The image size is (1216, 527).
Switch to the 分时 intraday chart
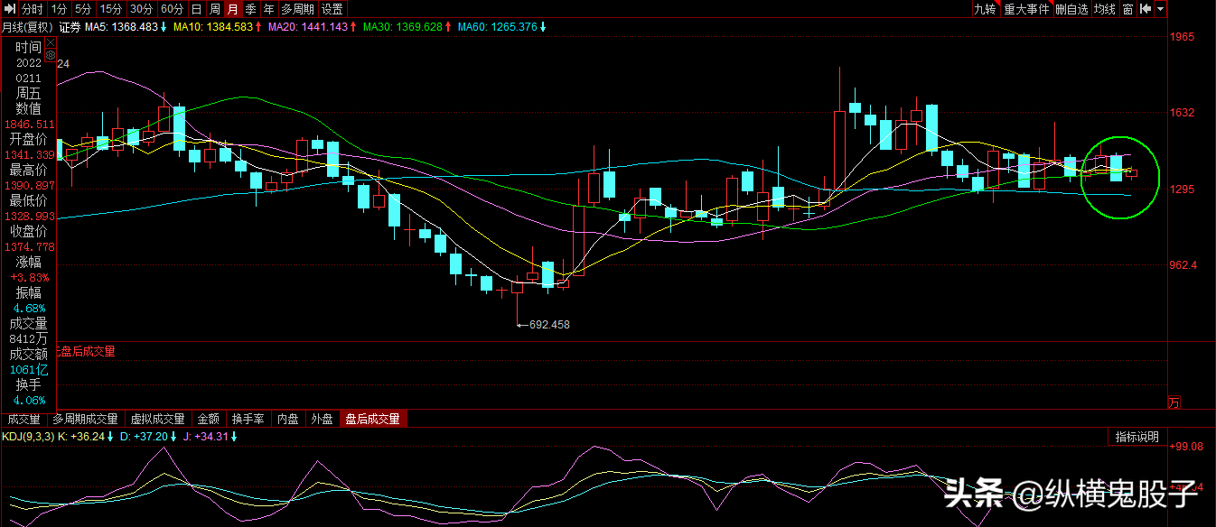[x=32, y=9]
